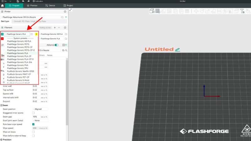Open the Bed type dropdown

click(39, 21)
